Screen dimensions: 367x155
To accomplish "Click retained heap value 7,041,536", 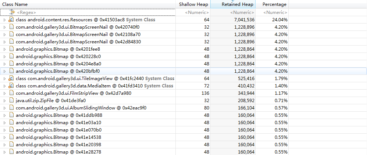I will coord(244,20).
